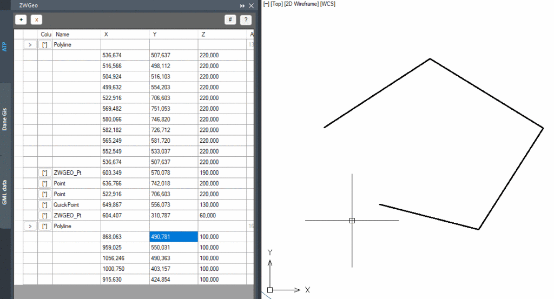This screenshot has height=299, width=554.
Task: Click [*] button of ZWGEO_Pt row with X 603,349
Action: [45, 173]
